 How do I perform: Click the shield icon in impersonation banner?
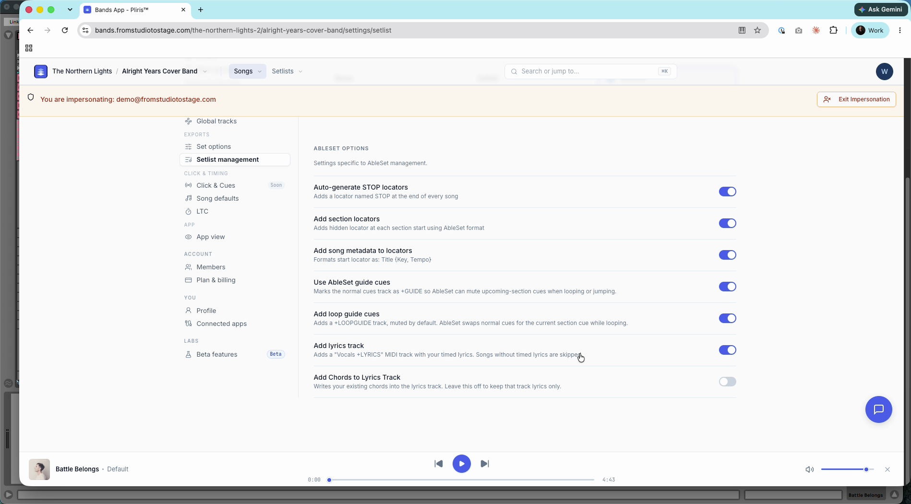click(x=31, y=97)
